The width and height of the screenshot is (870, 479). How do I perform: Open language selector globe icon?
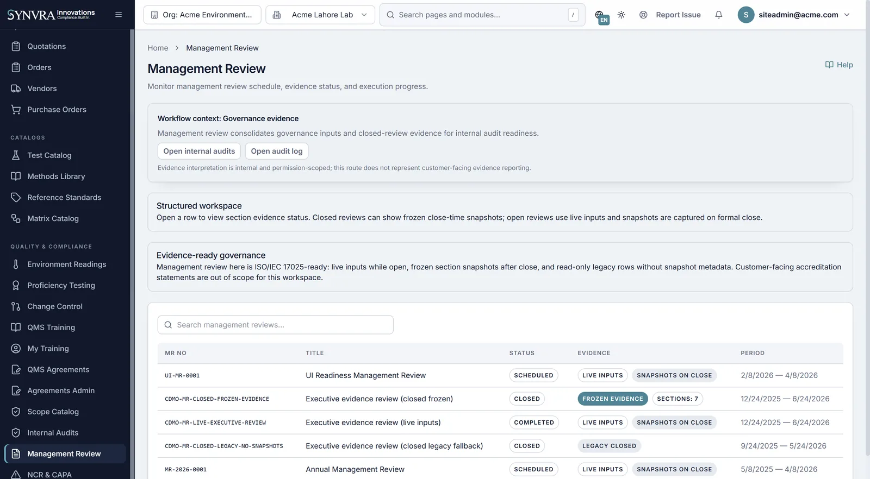pyautogui.click(x=600, y=15)
